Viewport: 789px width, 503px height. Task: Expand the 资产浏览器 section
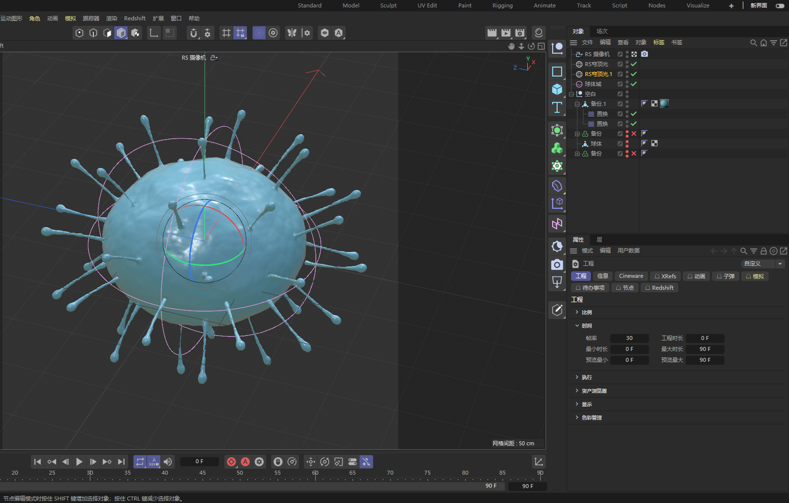pyautogui.click(x=577, y=391)
